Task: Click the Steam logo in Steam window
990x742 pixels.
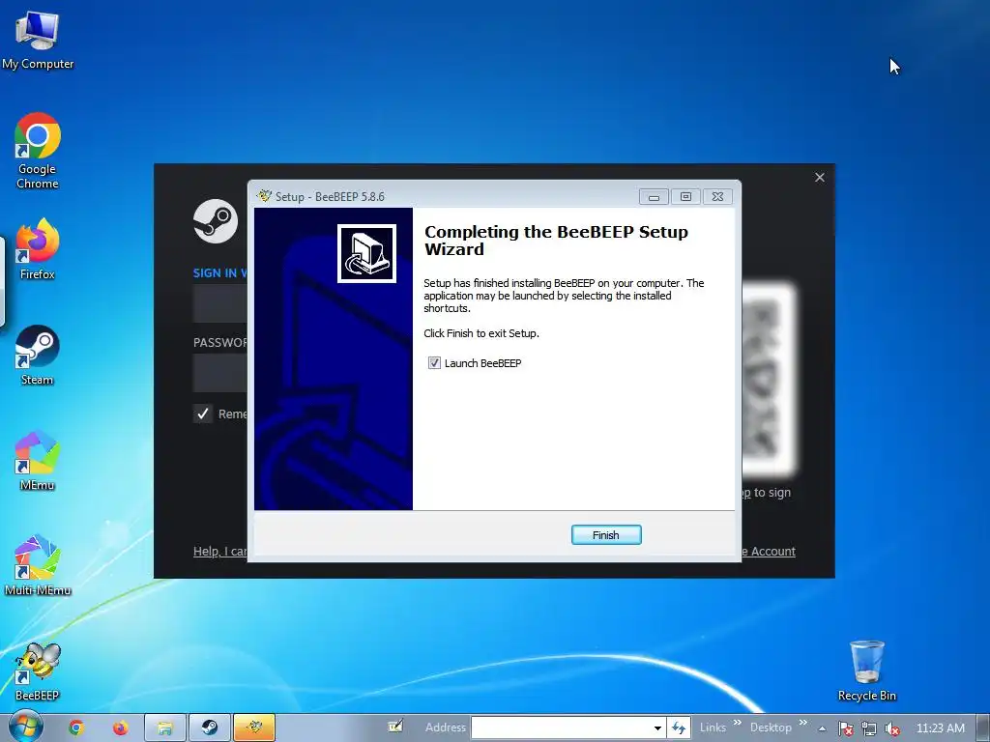Action: (216, 221)
